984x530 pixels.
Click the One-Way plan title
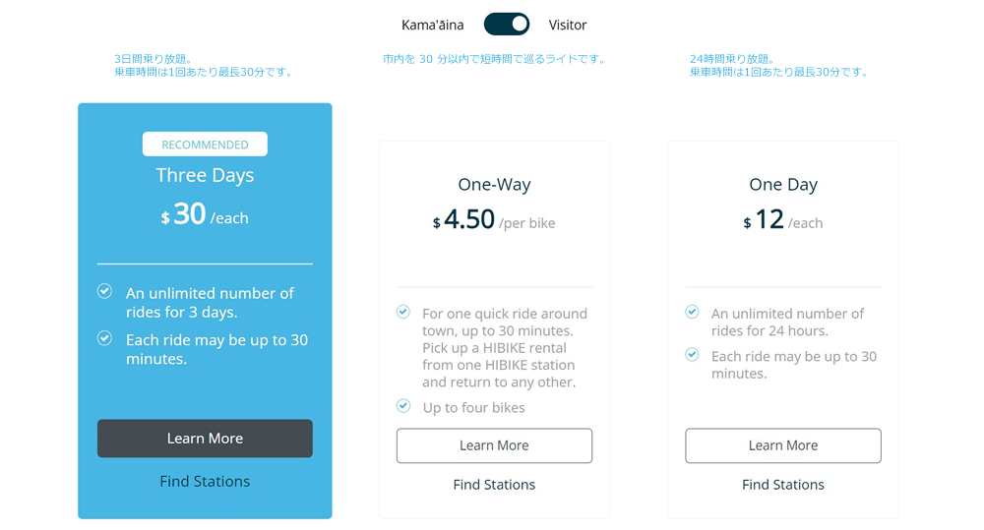tap(494, 184)
